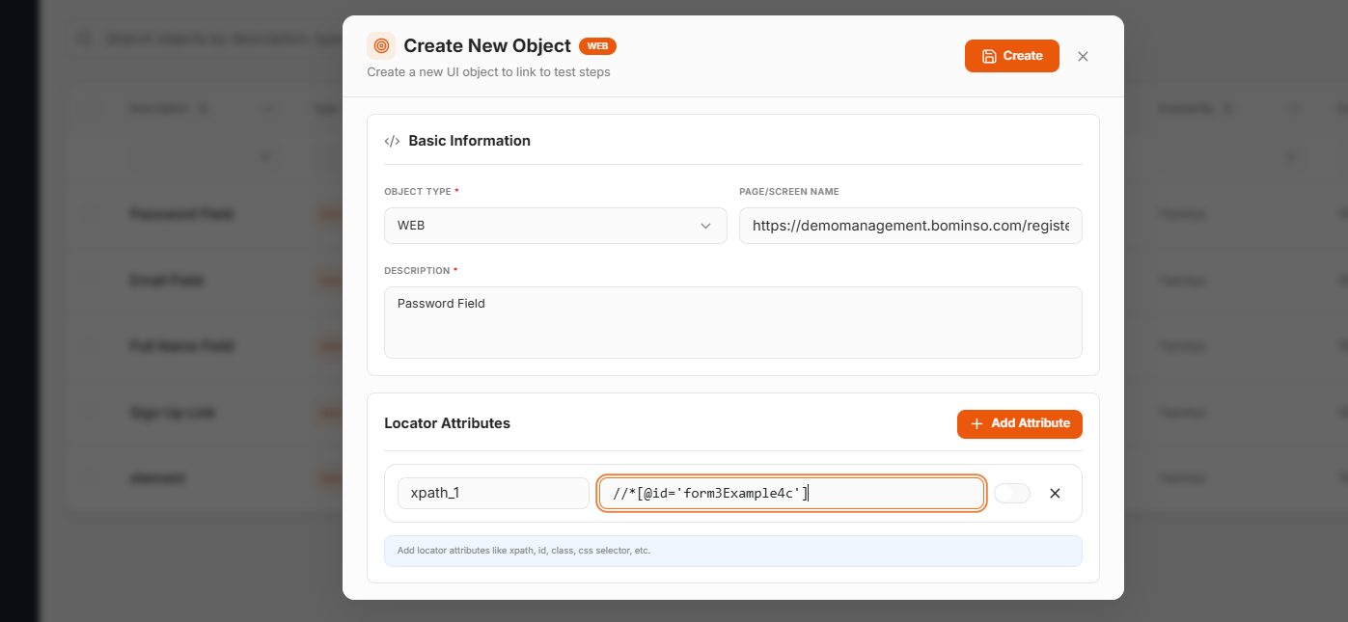Click the xpath_1 attribute name field

(493, 494)
